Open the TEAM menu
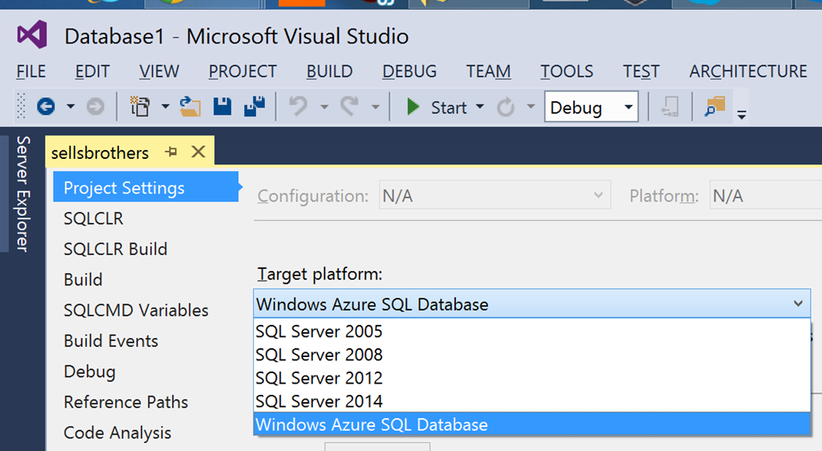 click(x=489, y=71)
